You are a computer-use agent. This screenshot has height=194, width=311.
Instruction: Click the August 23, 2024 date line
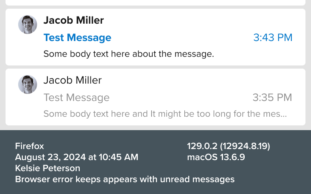click(x=77, y=157)
